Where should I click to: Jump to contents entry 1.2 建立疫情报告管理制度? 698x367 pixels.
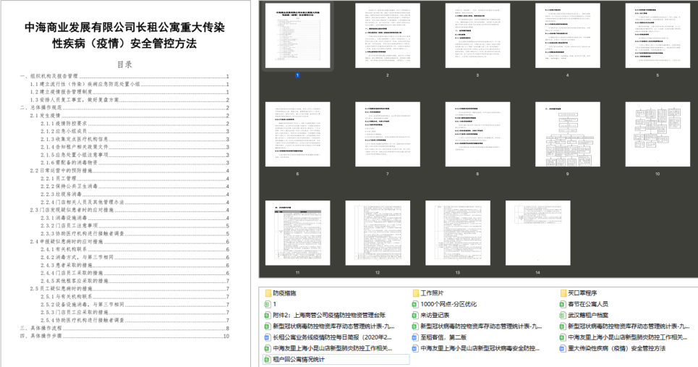129,92
